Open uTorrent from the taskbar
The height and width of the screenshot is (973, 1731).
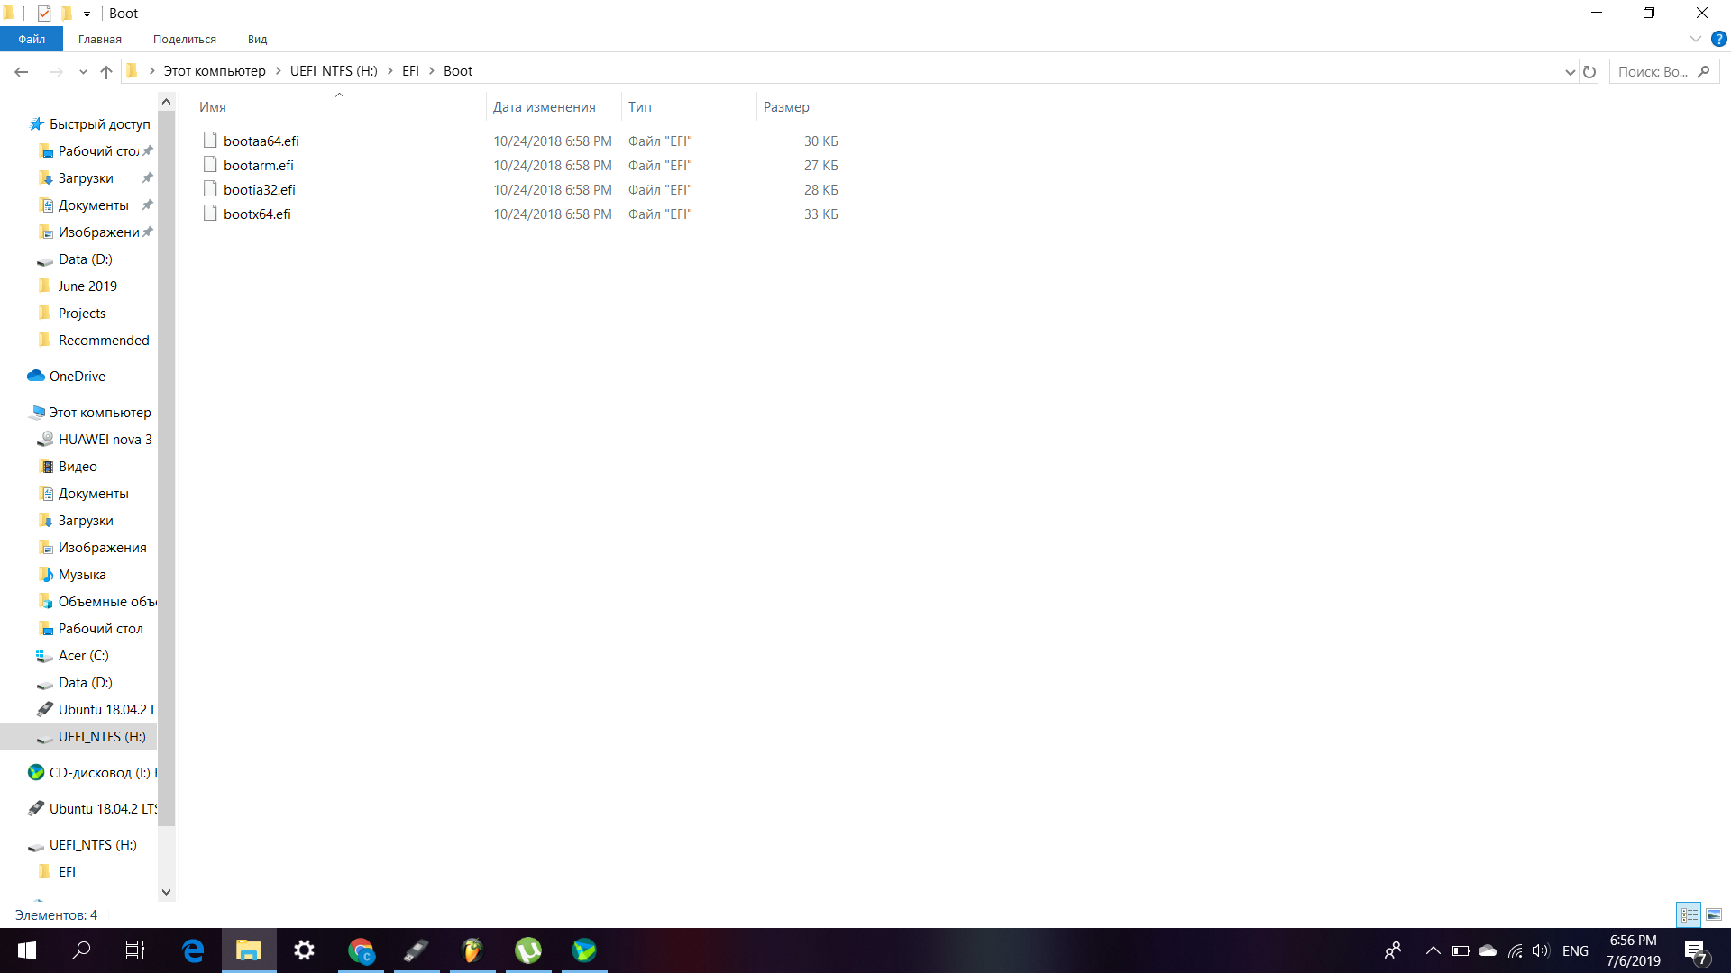click(x=528, y=950)
